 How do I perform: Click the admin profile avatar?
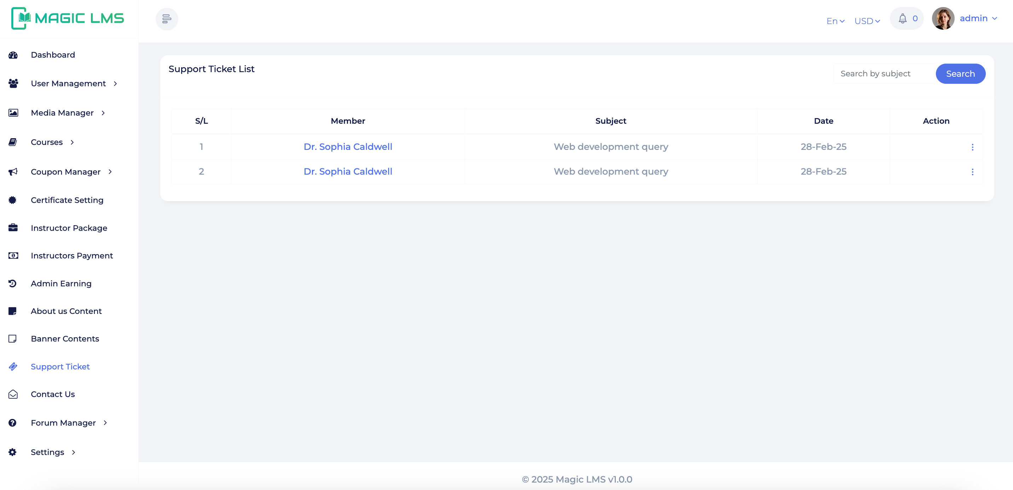pos(943,18)
